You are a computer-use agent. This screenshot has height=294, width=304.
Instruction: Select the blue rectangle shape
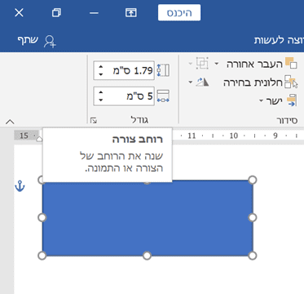coord(148,218)
